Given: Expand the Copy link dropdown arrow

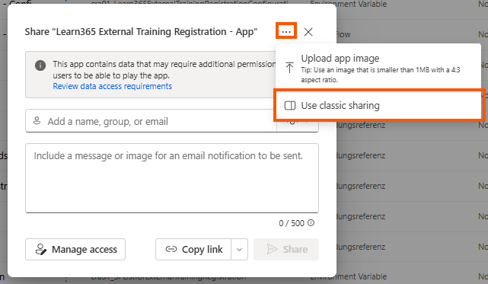Looking at the screenshot, I should pos(239,249).
